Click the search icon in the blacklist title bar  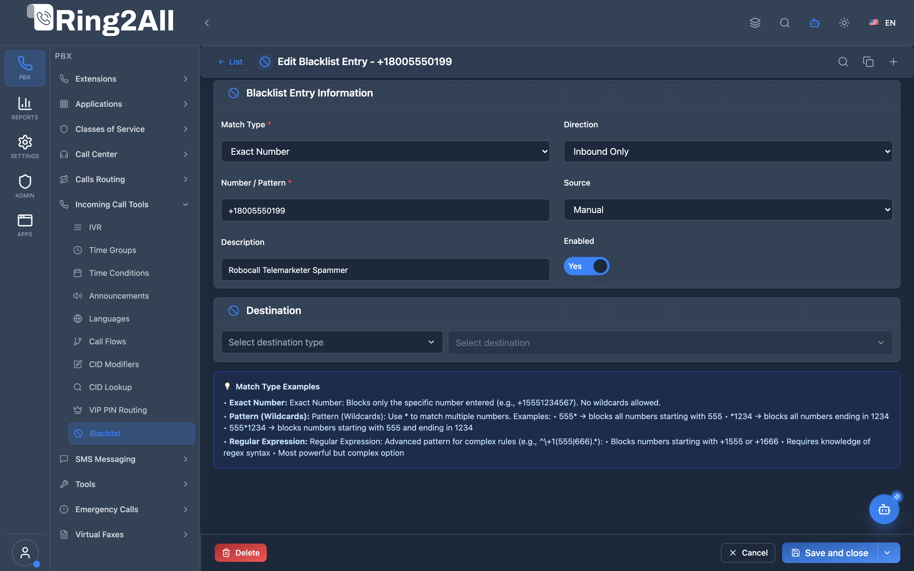point(843,62)
